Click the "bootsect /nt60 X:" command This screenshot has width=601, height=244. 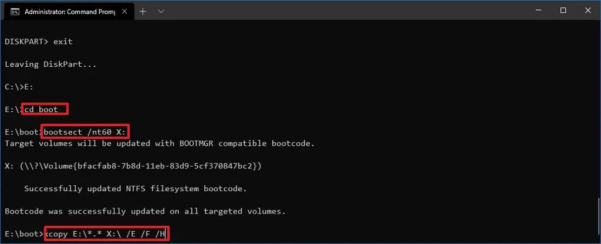tap(86, 131)
